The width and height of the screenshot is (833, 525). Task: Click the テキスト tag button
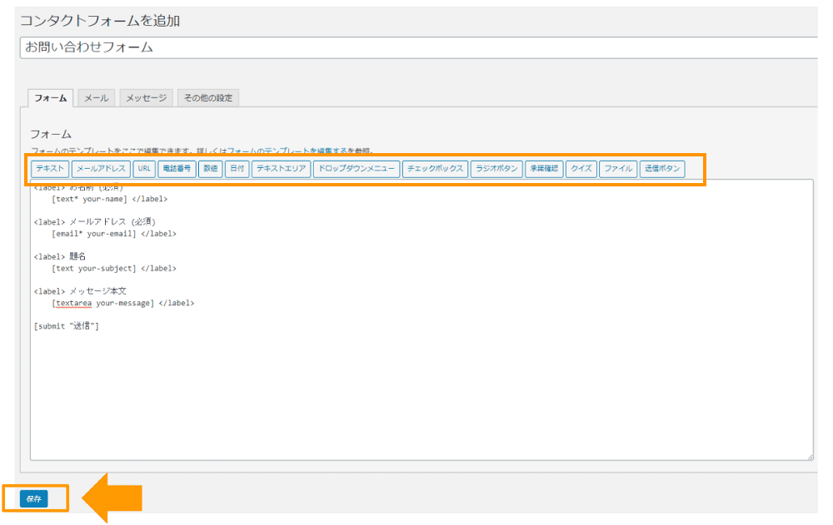50,169
